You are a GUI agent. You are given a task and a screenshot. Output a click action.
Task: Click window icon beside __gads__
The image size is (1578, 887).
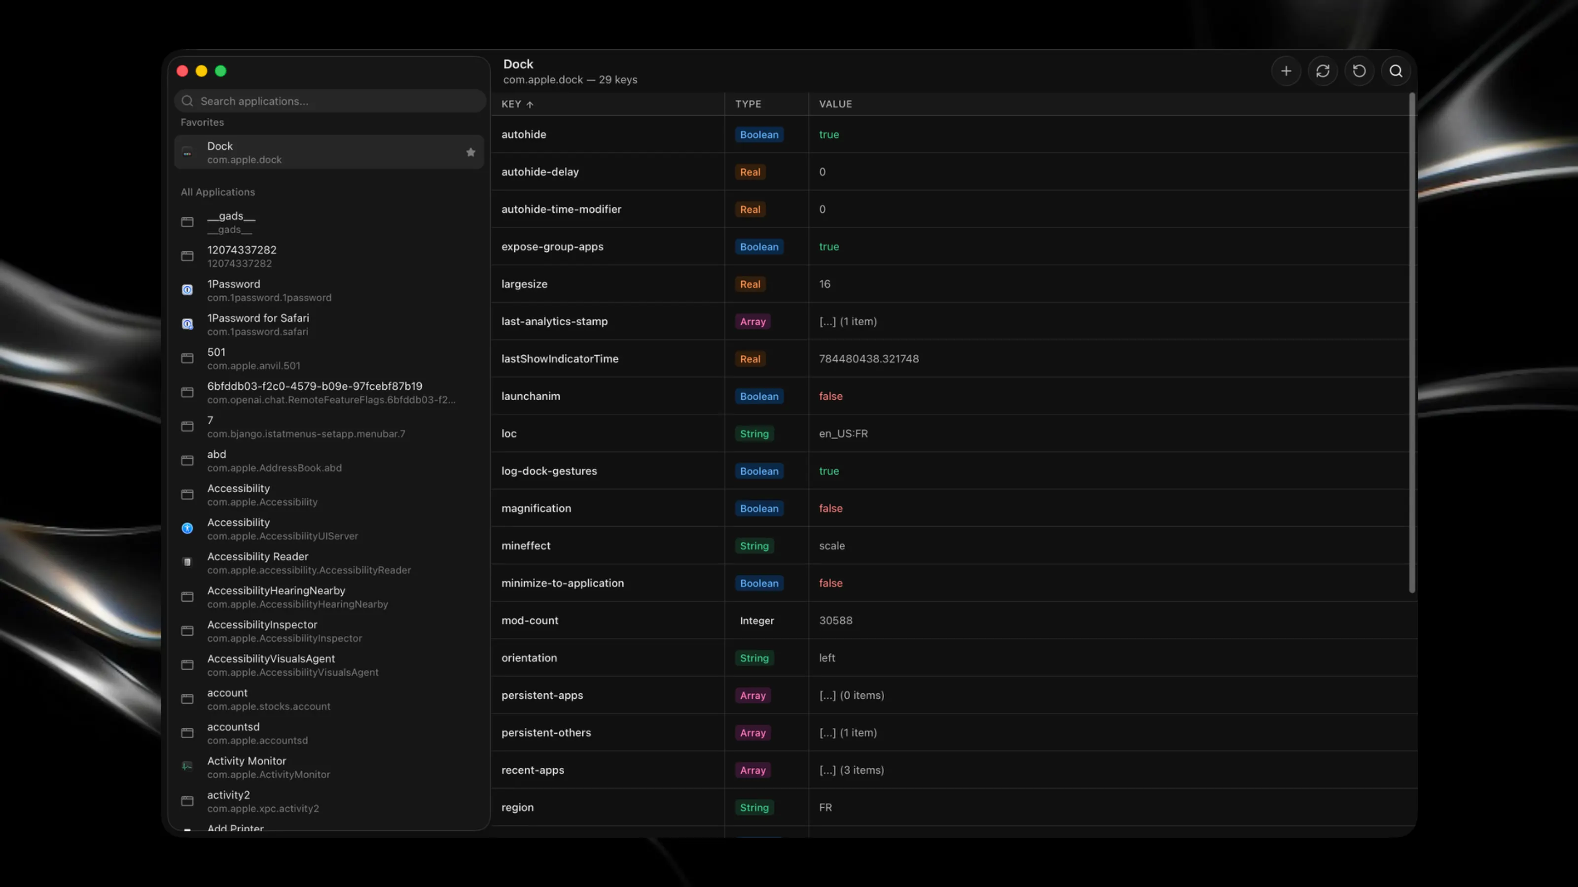tap(187, 222)
